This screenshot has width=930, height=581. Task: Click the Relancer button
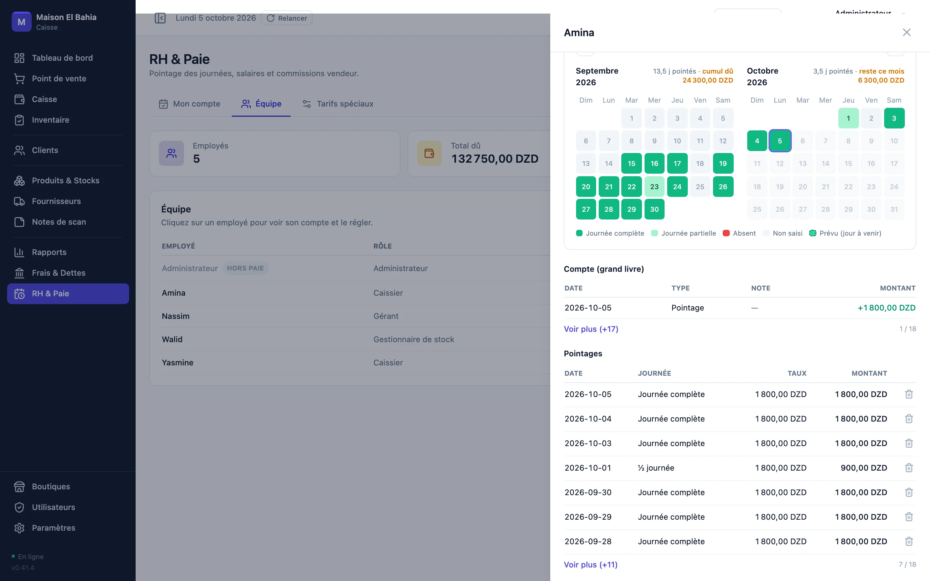pyautogui.click(x=287, y=18)
